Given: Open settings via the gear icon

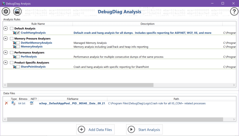Looking at the screenshot, I should tap(6, 11).
